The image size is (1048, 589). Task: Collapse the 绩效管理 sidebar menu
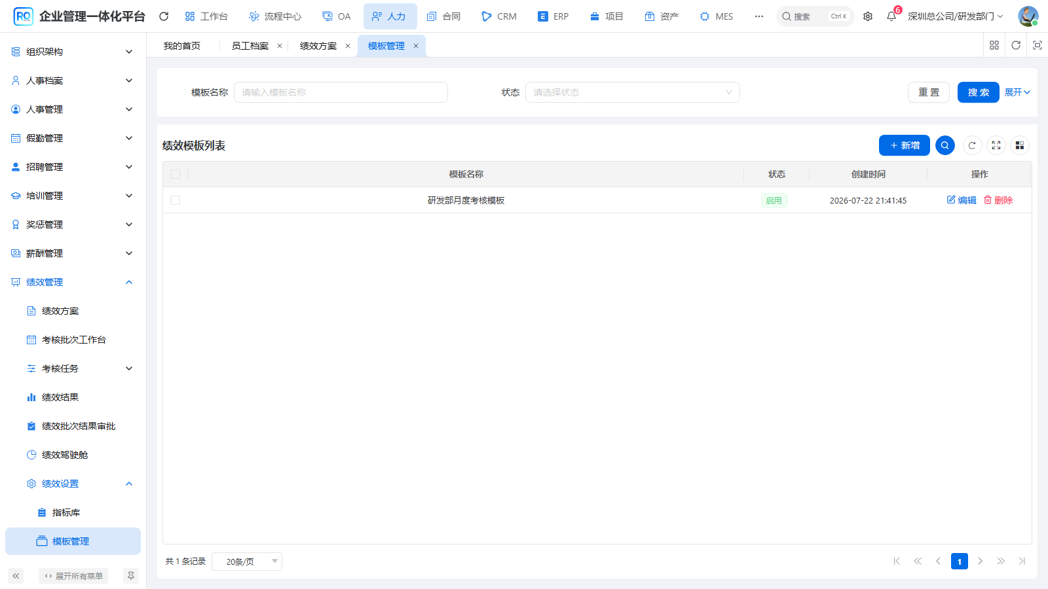pos(73,282)
